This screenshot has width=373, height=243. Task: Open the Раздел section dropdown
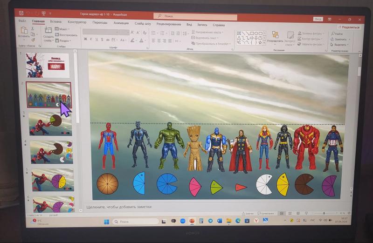tap(63, 40)
